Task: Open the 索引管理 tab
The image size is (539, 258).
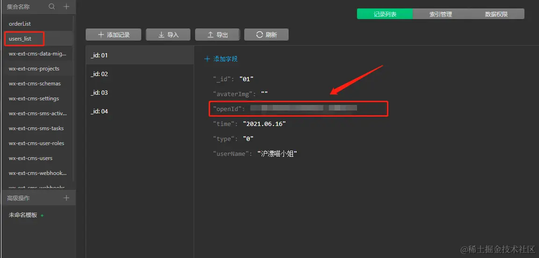Action: [440, 14]
